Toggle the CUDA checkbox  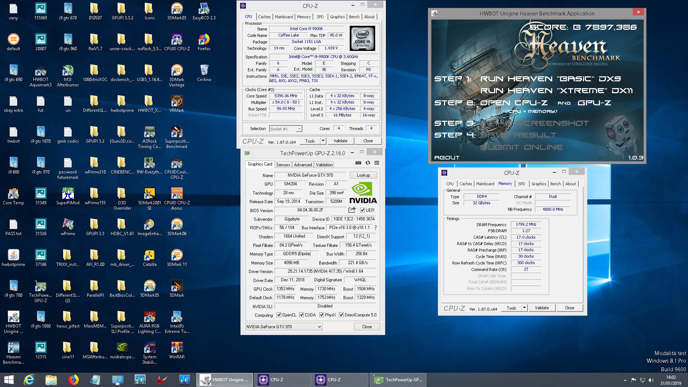coord(301,315)
